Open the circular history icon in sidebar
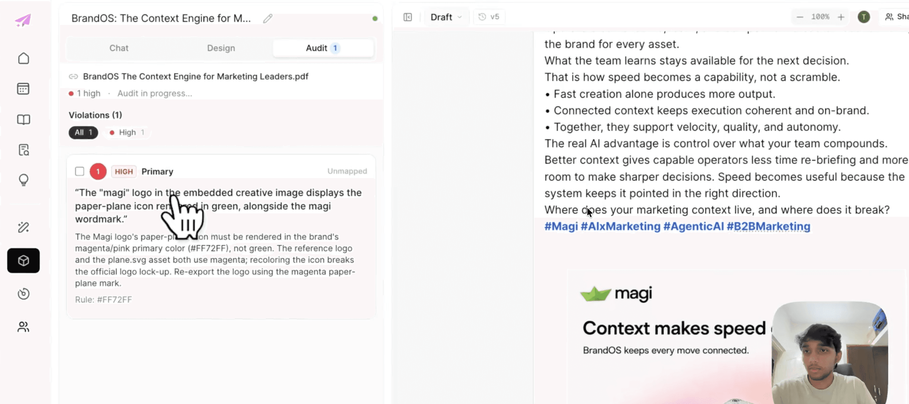The height and width of the screenshot is (404, 909). click(23, 294)
